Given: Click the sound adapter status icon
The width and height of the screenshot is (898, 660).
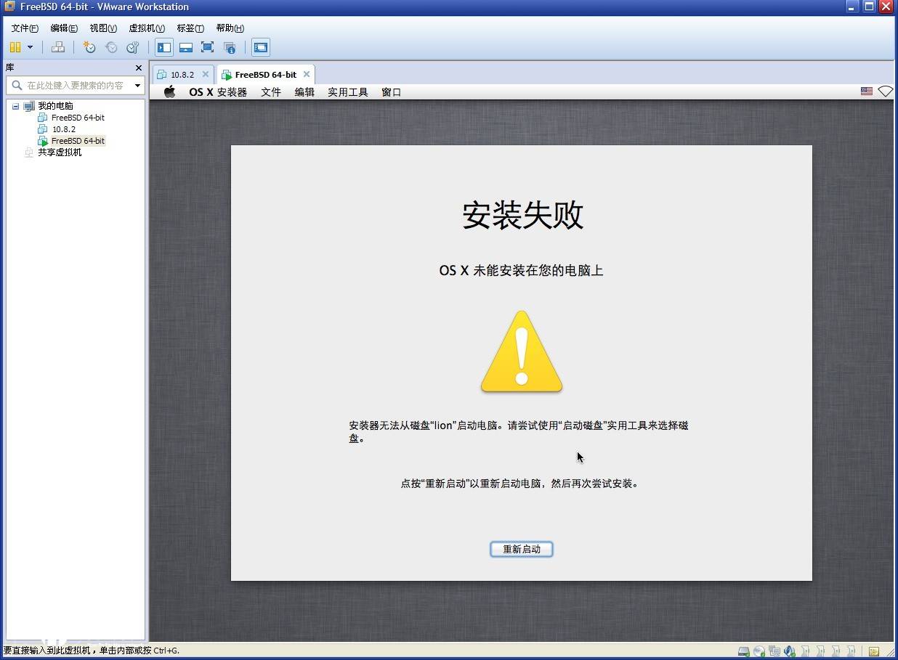Looking at the screenshot, I should pos(789,651).
